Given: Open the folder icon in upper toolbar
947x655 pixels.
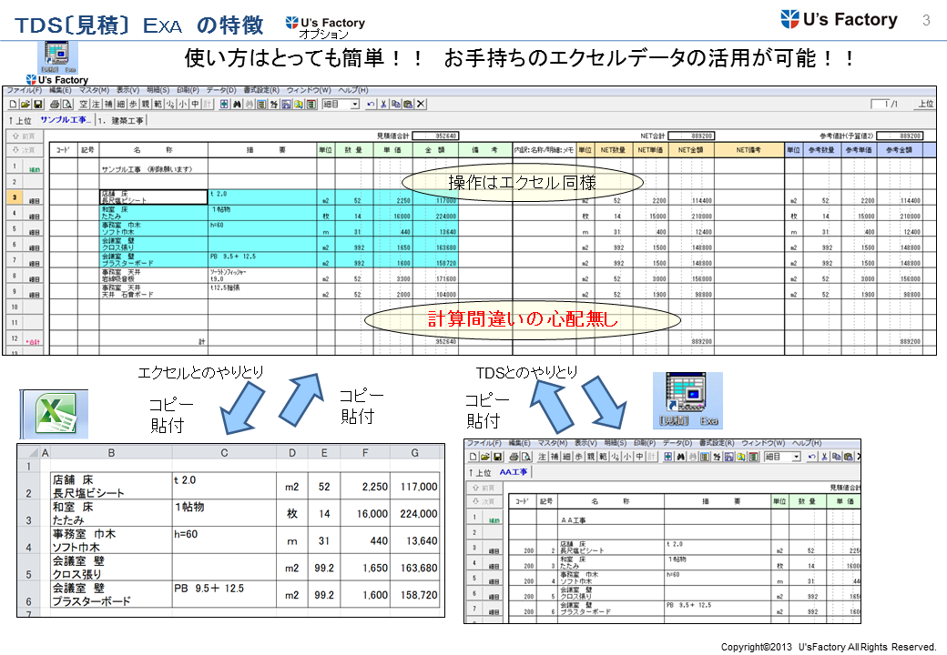Looking at the screenshot, I should tap(25, 104).
